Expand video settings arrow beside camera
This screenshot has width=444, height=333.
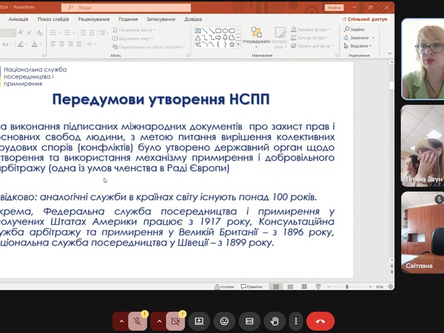pos(159,321)
